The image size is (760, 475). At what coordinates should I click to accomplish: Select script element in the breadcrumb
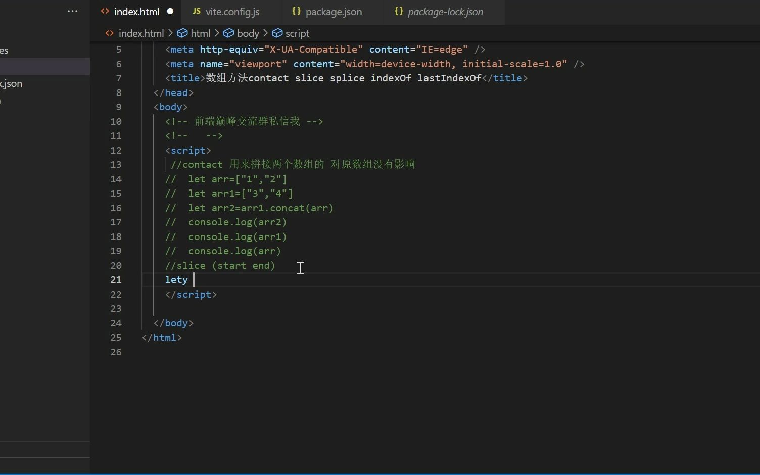click(297, 33)
